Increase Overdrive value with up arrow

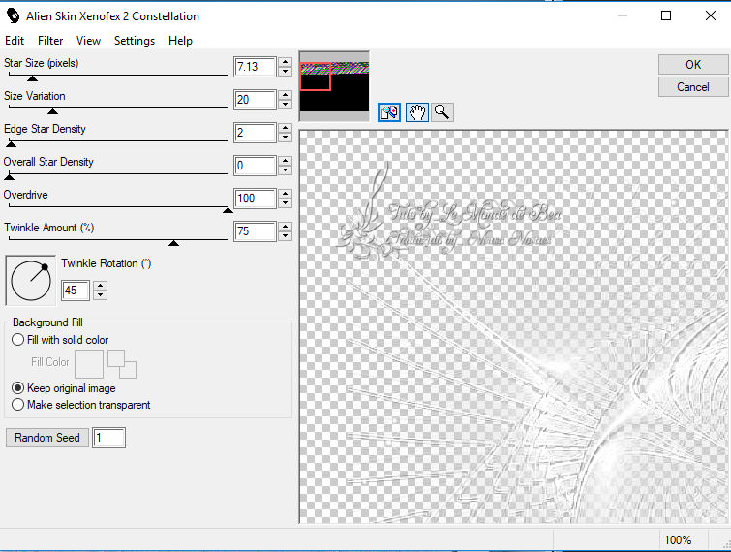coord(286,194)
